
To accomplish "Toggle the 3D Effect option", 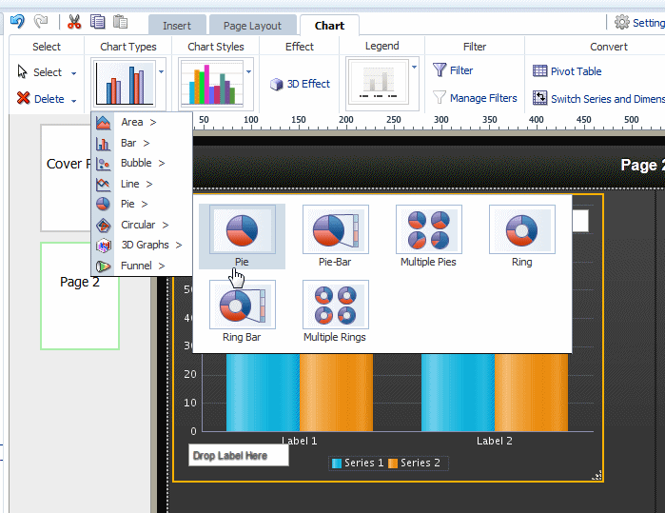I will [x=301, y=84].
